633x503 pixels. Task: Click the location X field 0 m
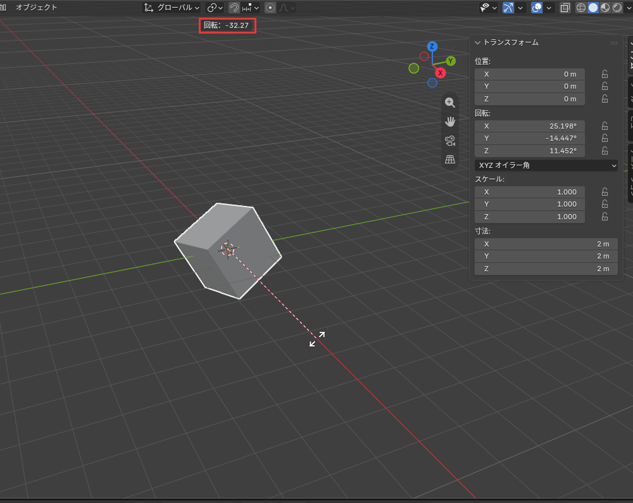point(530,74)
